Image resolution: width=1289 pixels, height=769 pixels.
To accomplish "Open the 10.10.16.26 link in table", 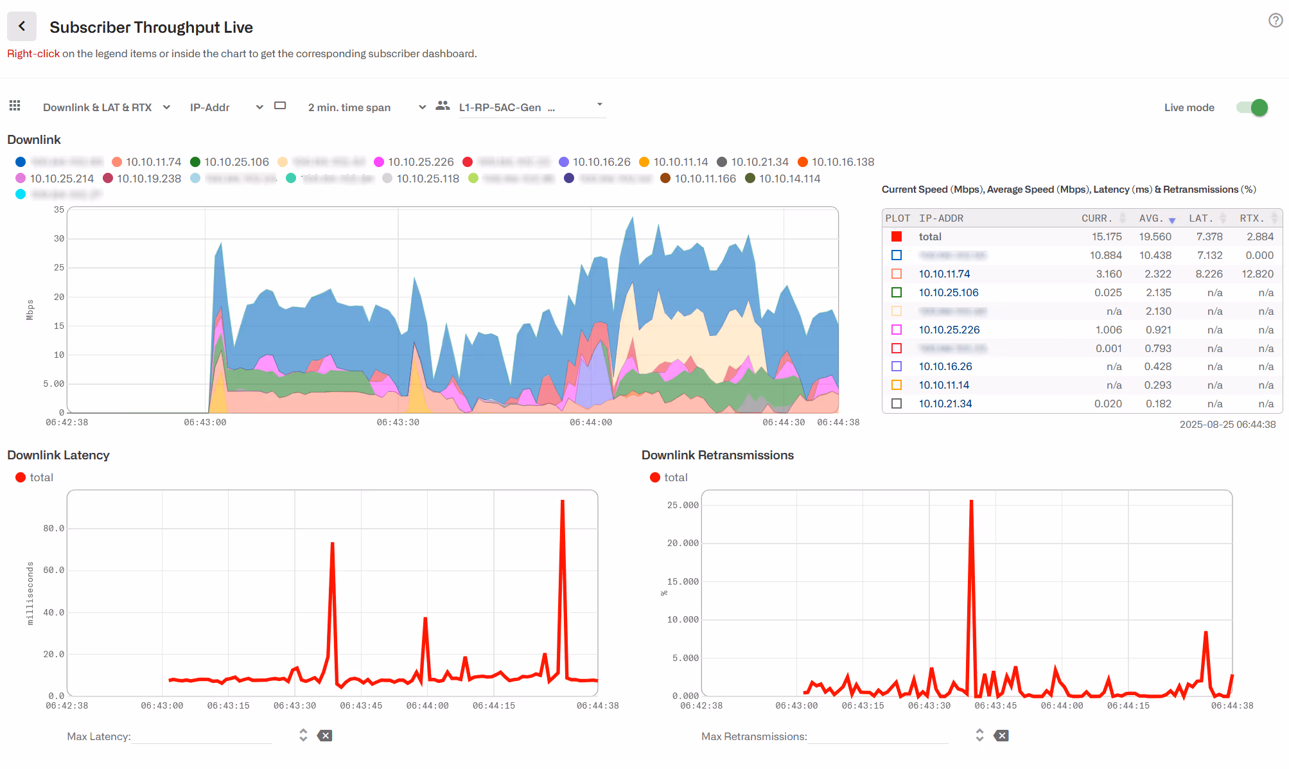I will coord(945,366).
